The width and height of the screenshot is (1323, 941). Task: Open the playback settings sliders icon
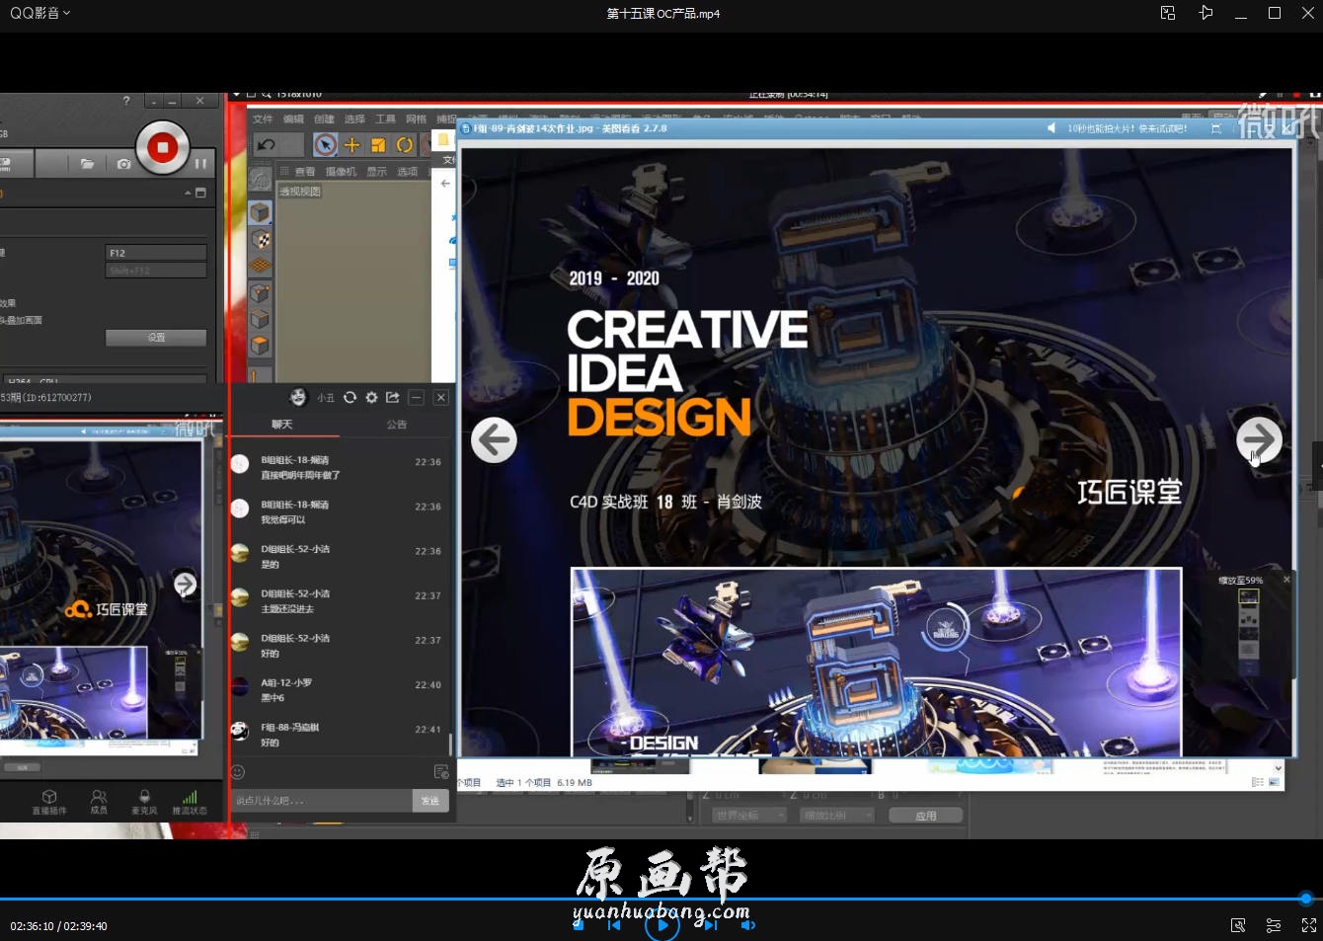pyautogui.click(x=1274, y=925)
